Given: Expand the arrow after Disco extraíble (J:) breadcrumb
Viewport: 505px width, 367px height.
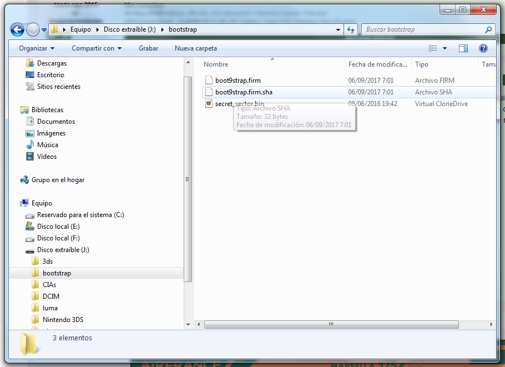Looking at the screenshot, I should point(162,29).
